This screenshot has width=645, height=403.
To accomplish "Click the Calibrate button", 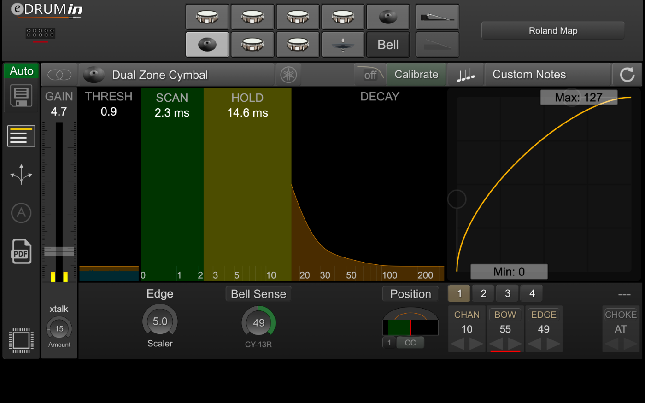I will click(416, 75).
